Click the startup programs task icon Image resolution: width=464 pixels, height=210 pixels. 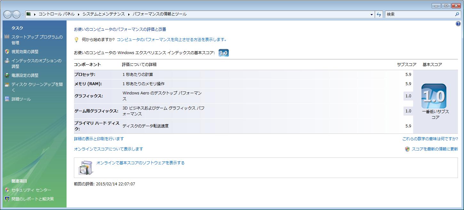(7, 37)
